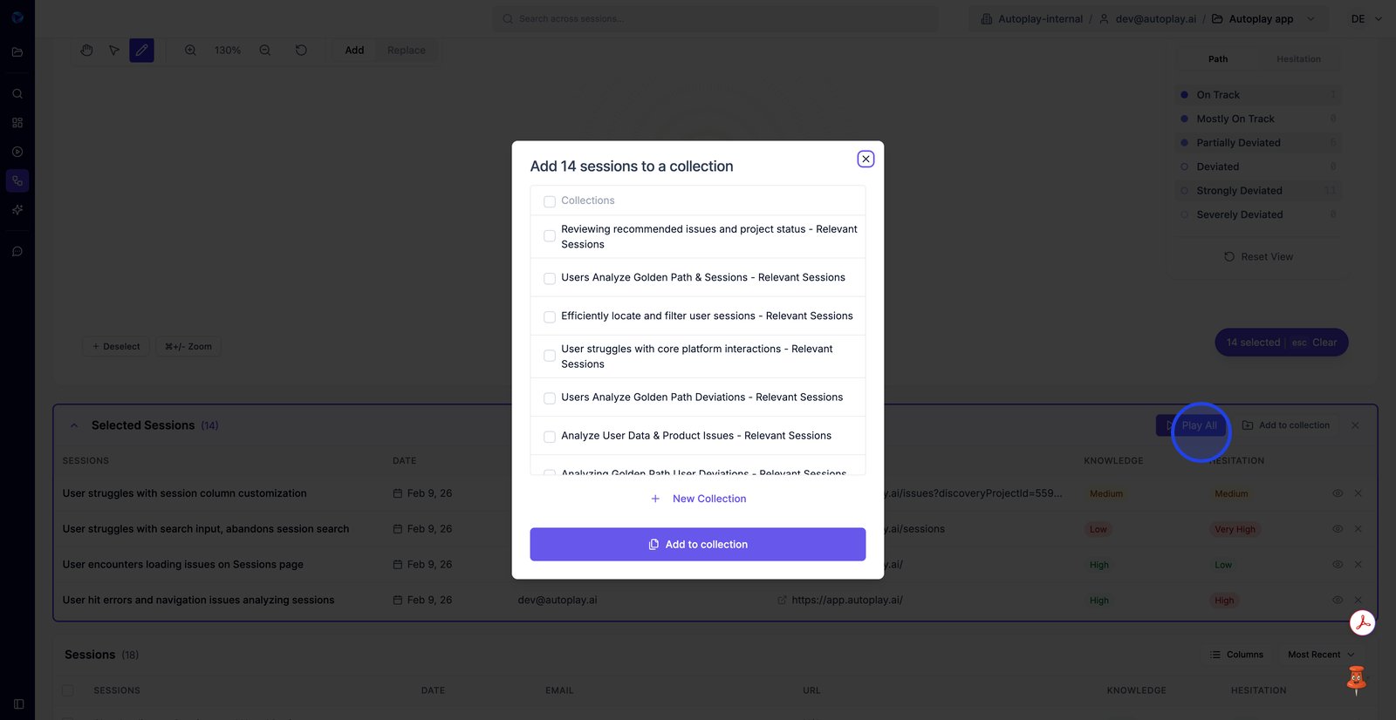
Task: Tick 'Efficiently locate and filter user sessions' checkbox
Action: [550, 317]
